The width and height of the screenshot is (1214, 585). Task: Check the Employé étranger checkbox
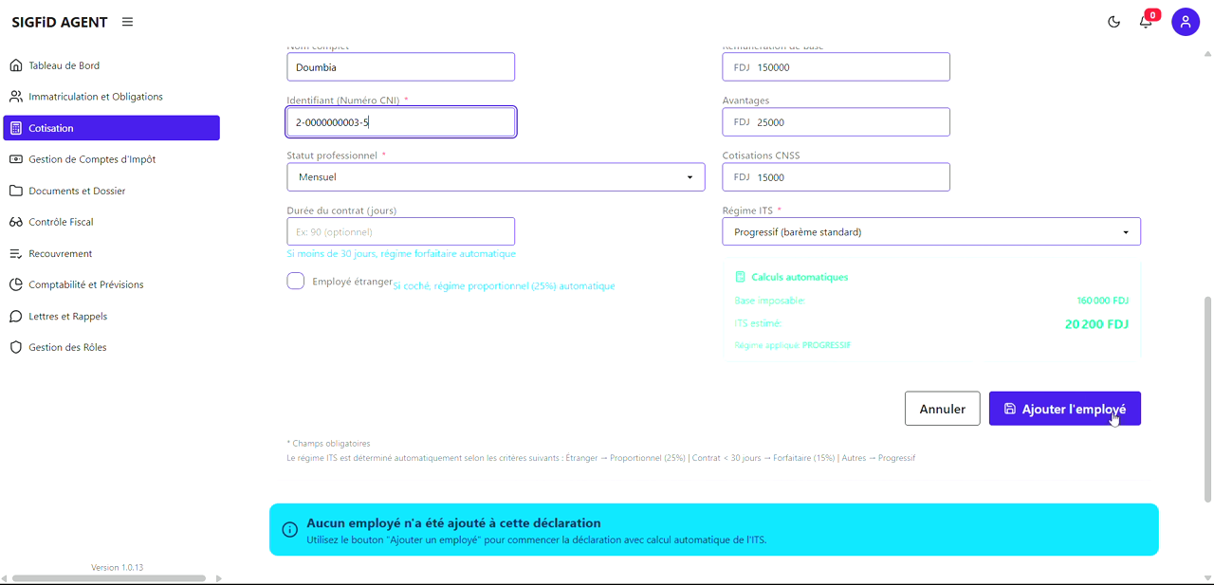coord(296,281)
